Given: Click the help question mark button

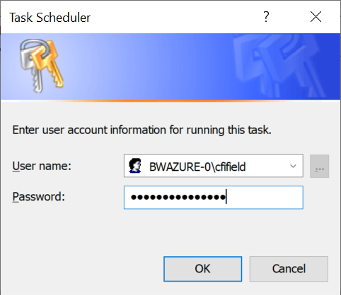Looking at the screenshot, I should click(266, 17).
